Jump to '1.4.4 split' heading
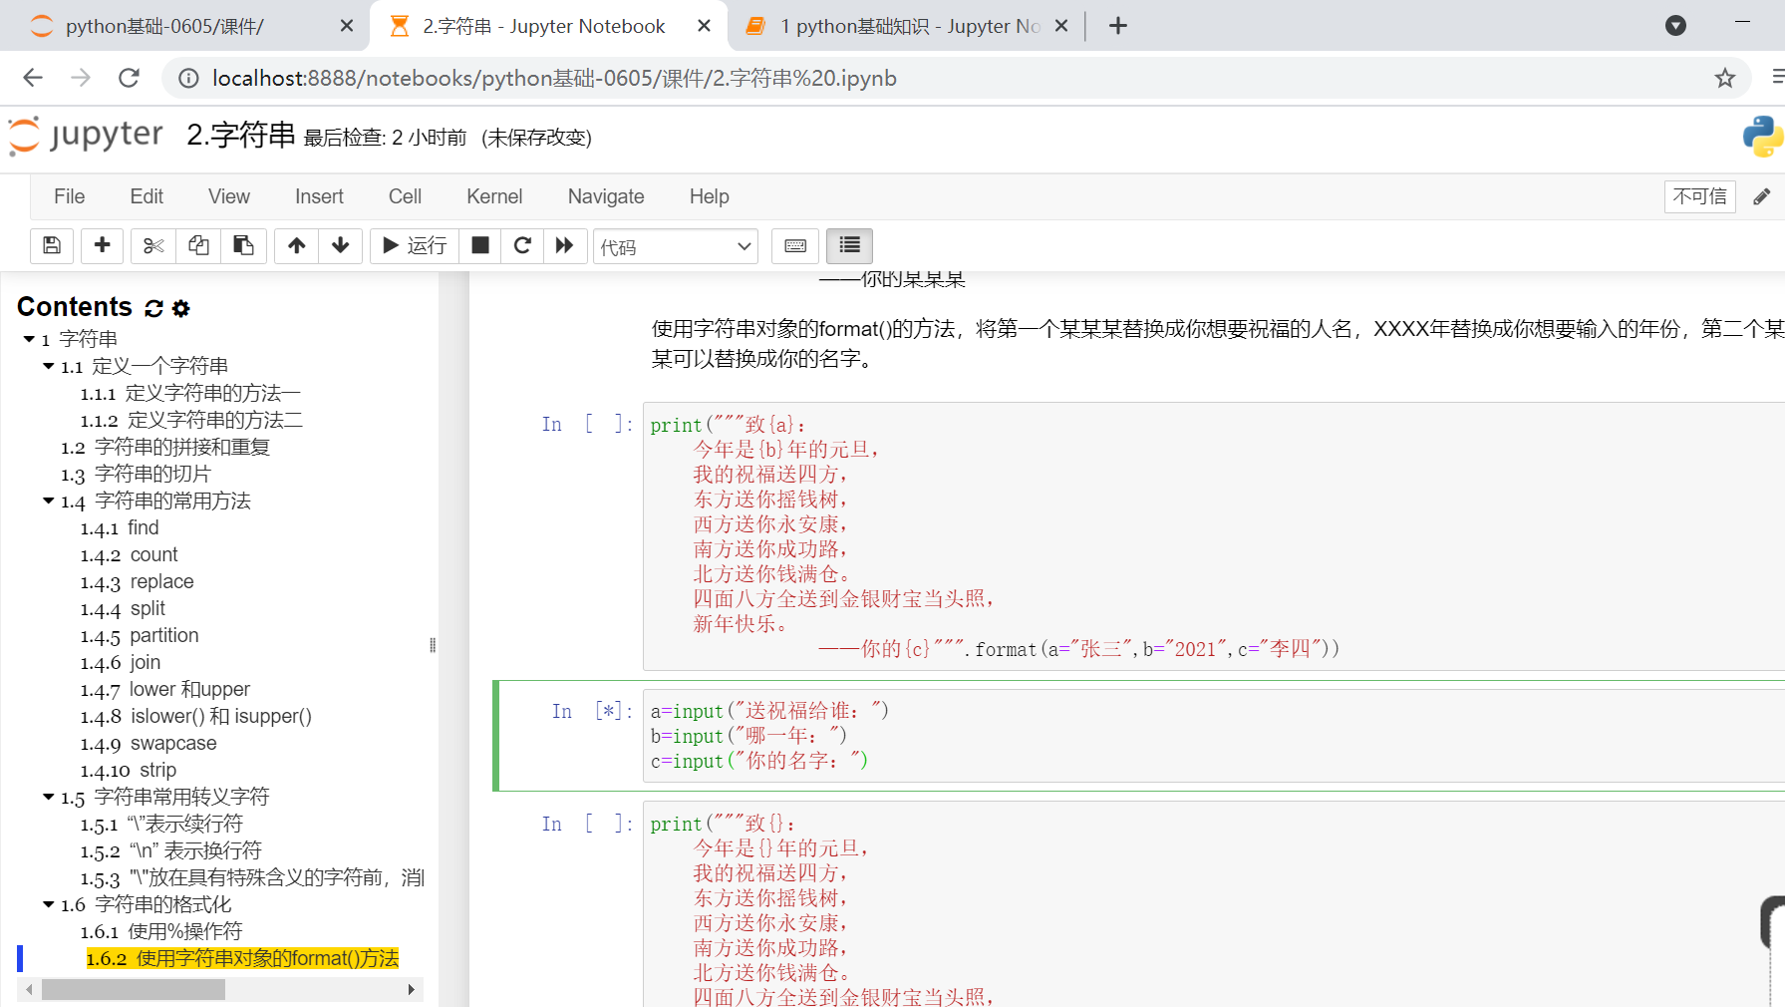This screenshot has height=1007, width=1785. (123, 609)
